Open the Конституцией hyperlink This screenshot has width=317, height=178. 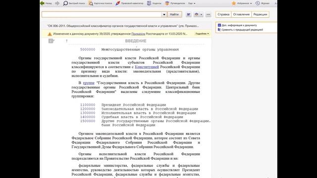147,67
